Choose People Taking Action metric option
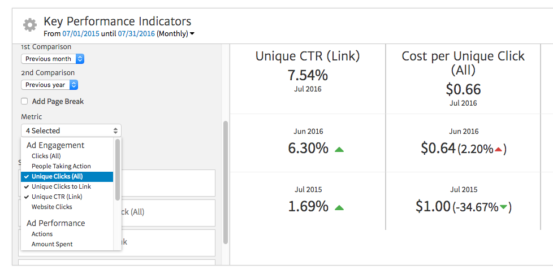Image resolution: width=553 pixels, height=274 pixels. pos(61,166)
